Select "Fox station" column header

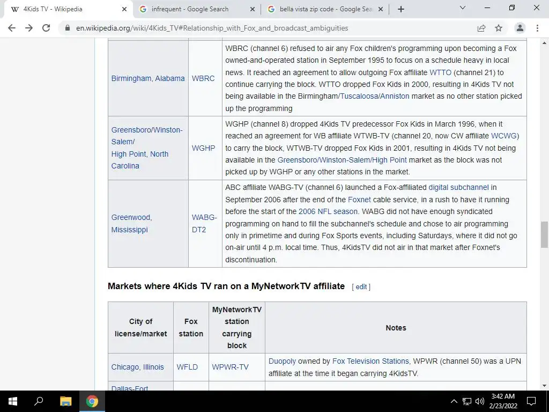191,328
